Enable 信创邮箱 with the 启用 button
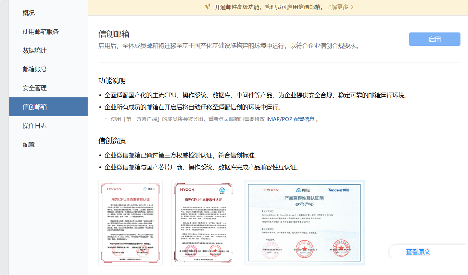468x275 pixels. pos(434,39)
